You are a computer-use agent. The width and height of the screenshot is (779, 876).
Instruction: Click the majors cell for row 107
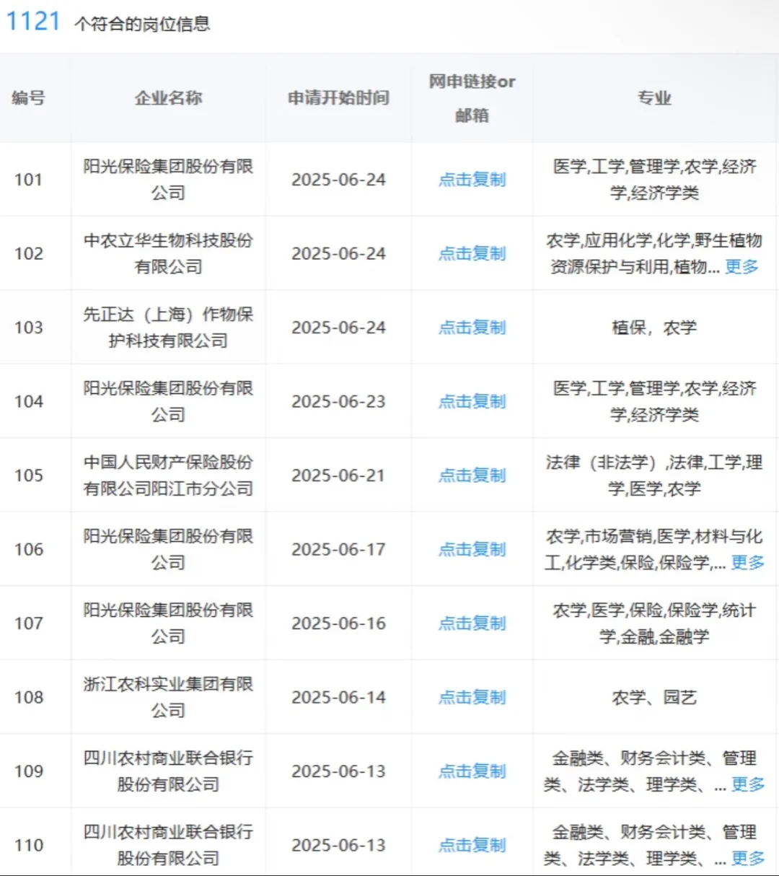655,623
